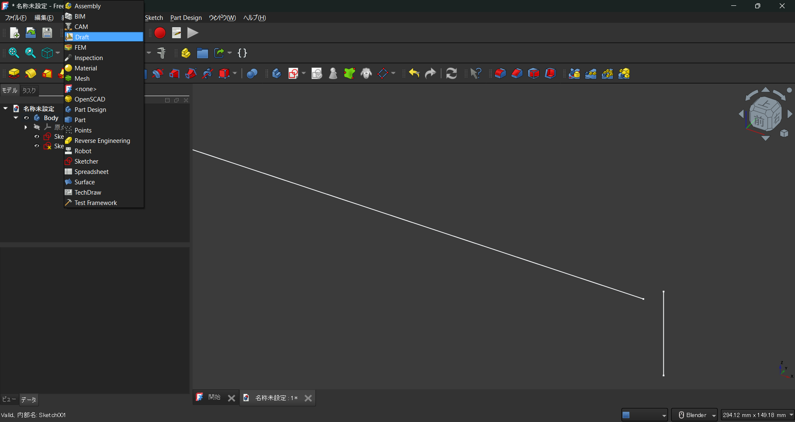This screenshot has width=795, height=422.
Task: Choose Spreadsheet from the workbench list
Action: pos(104,171)
